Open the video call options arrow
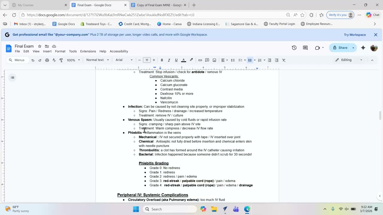The width and height of the screenshot is (383, 215). [x=323, y=48]
